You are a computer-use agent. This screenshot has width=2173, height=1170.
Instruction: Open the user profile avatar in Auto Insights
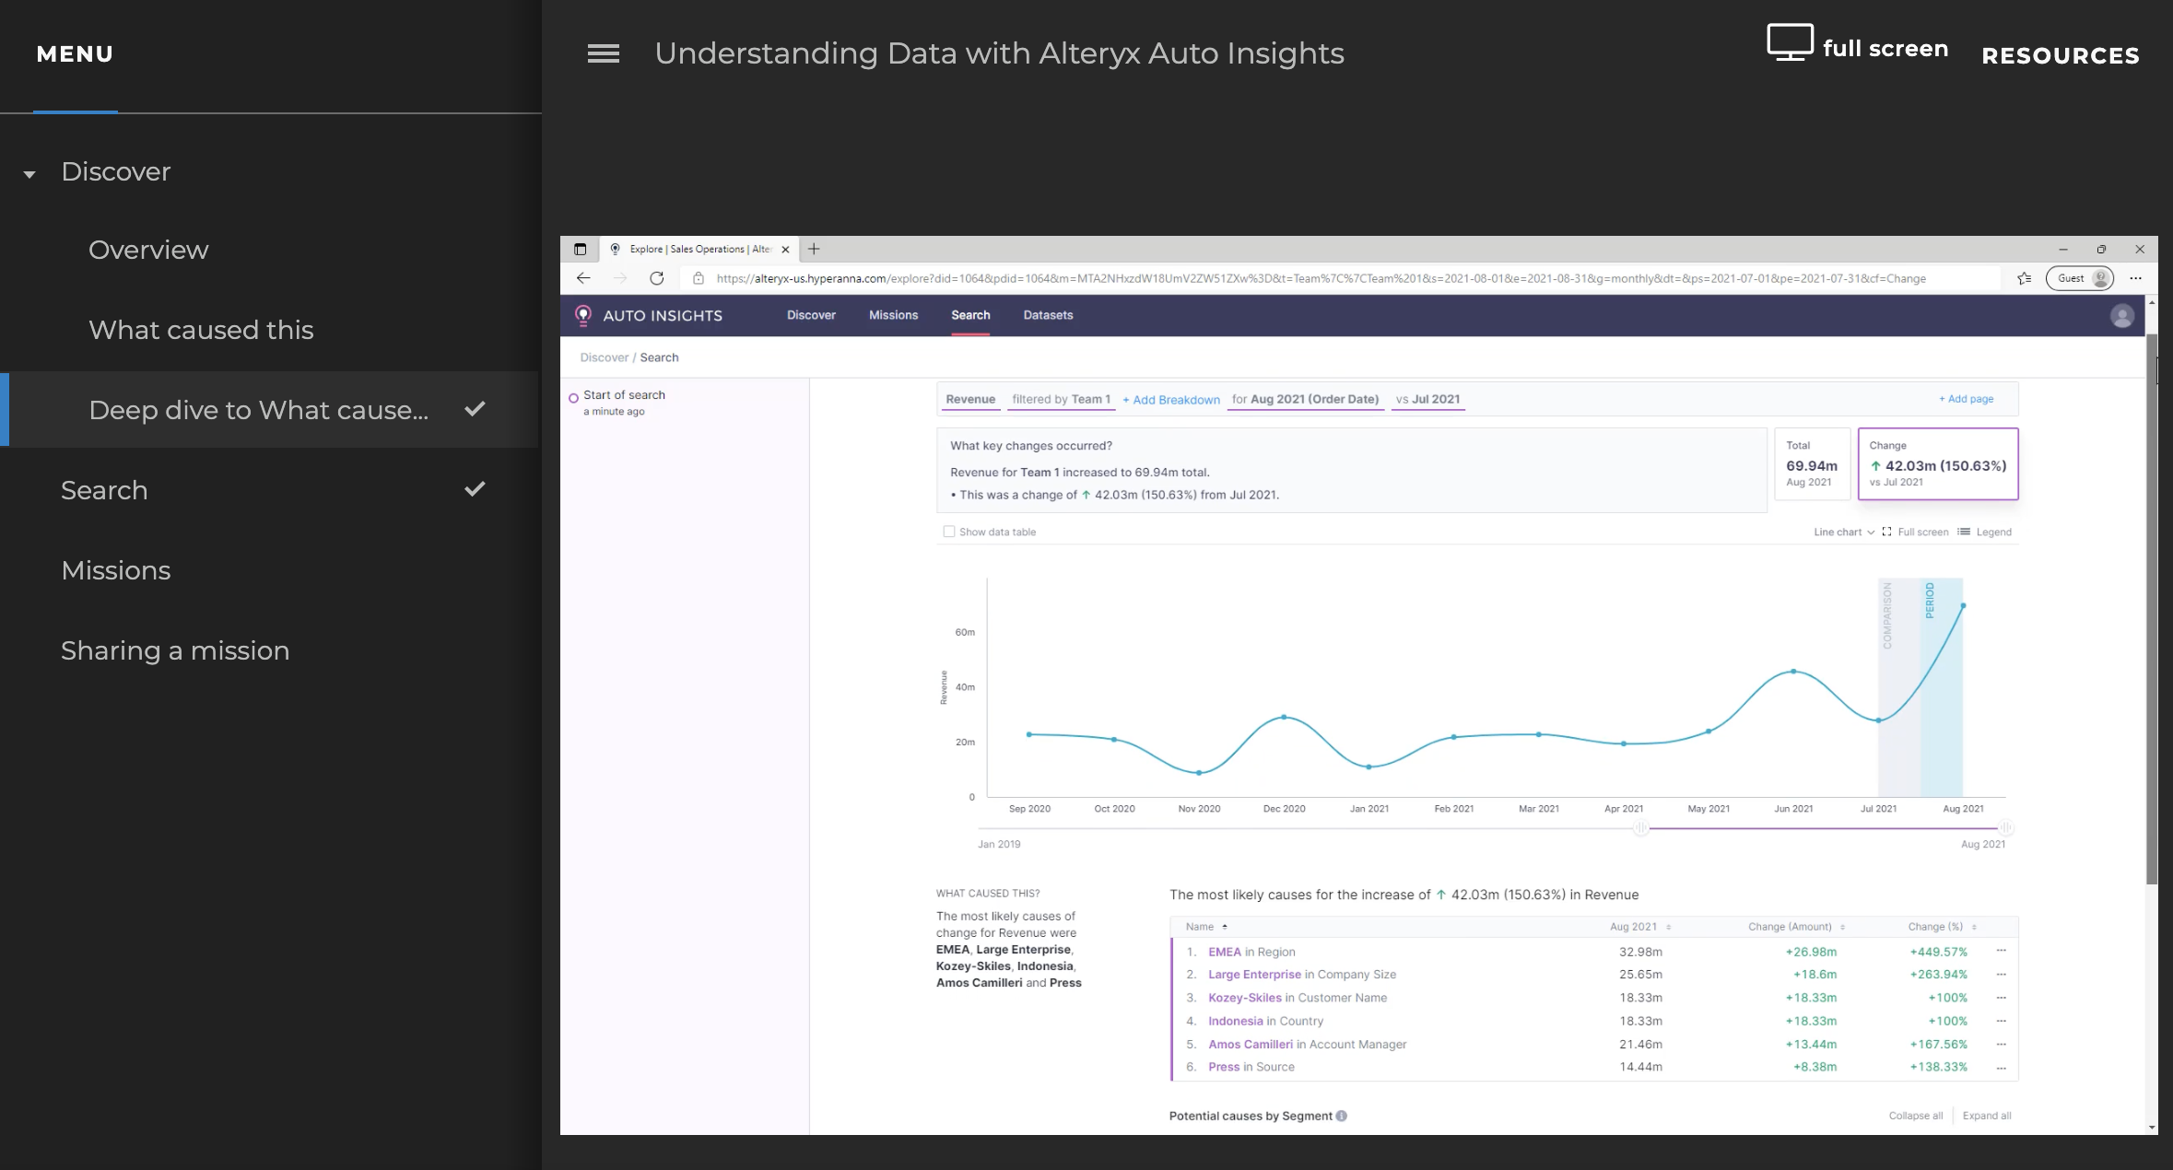(2121, 315)
